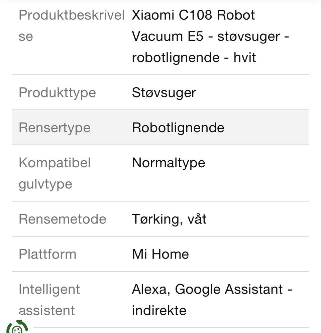Select the Xiaomi C108 Robot Vacuum description

(210, 36)
